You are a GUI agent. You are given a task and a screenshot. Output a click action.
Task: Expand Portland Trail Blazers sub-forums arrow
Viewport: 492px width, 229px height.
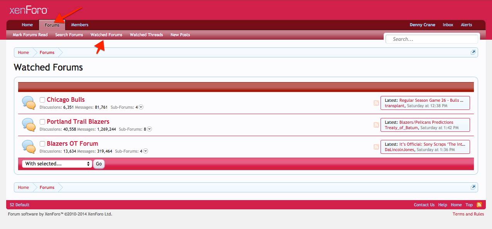pos(150,129)
